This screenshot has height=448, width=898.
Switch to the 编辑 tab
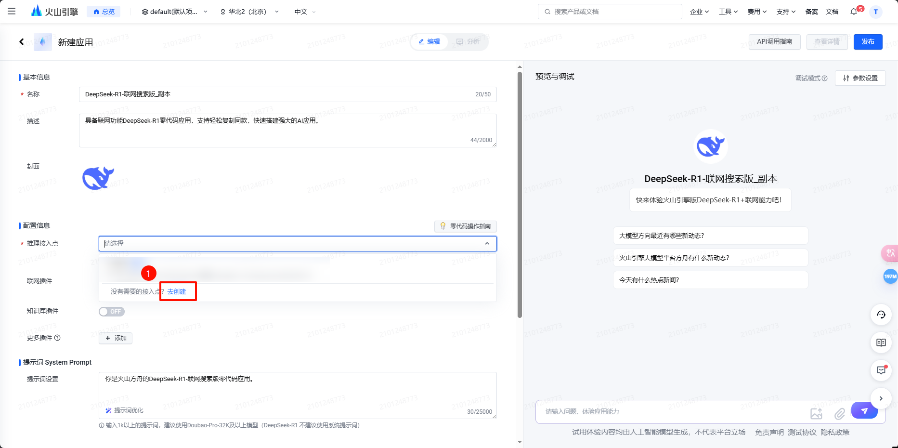pos(429,42)
